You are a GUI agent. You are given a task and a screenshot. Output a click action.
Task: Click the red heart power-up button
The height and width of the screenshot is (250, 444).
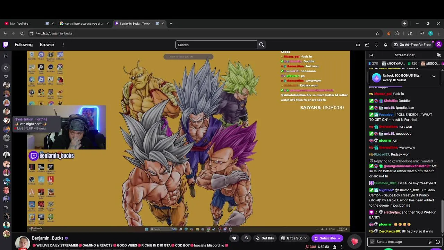(x=354, y=242)
